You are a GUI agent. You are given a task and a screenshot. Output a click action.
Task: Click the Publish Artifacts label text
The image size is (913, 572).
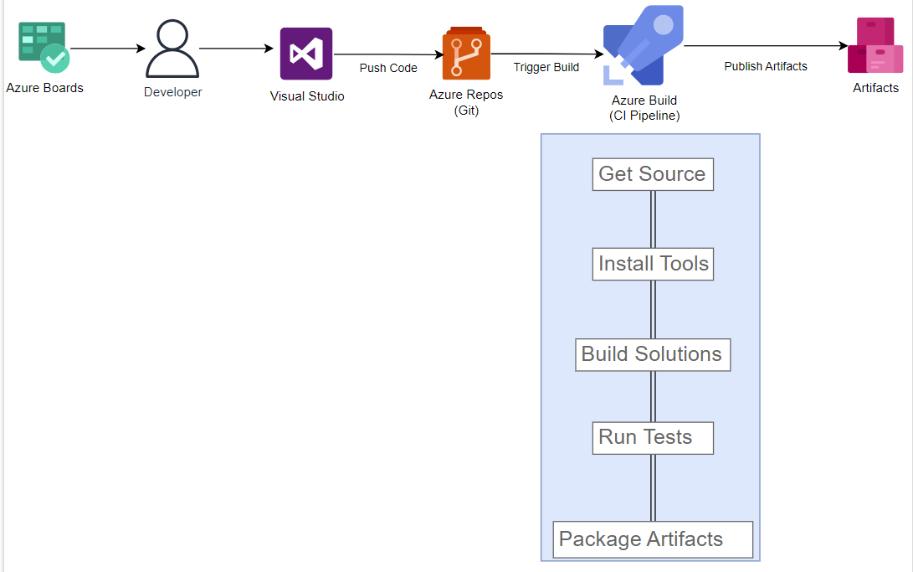[766, 66]
